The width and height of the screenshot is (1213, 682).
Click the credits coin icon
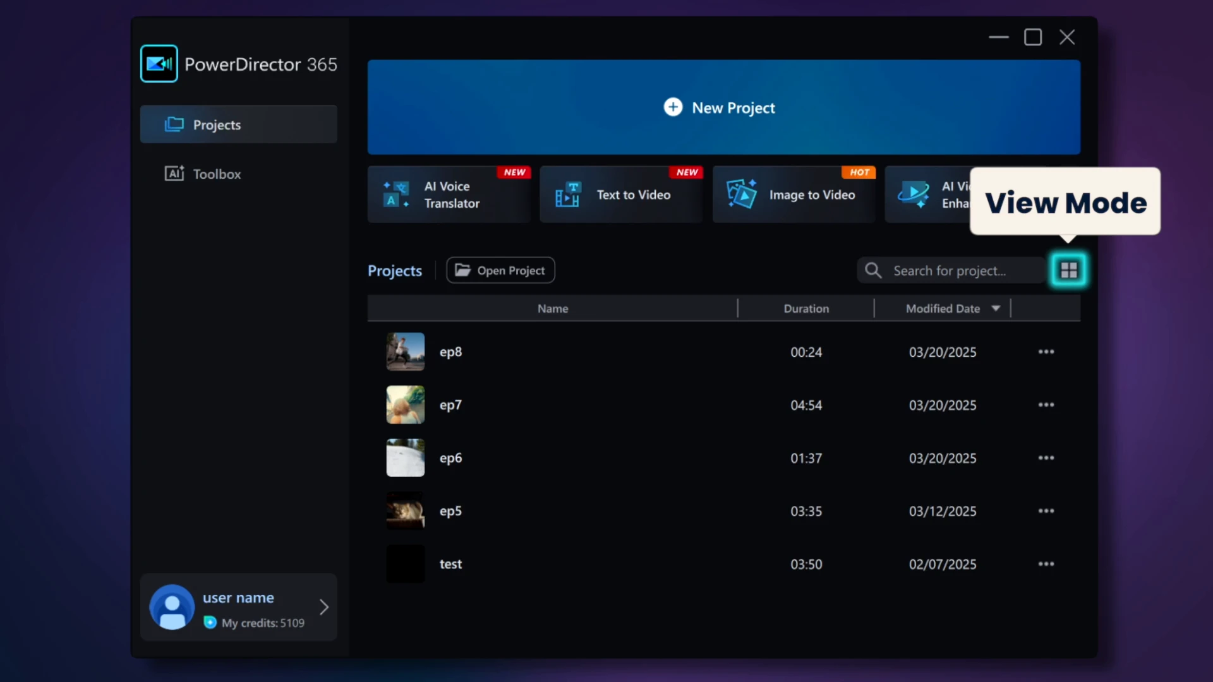click(210, 623)
